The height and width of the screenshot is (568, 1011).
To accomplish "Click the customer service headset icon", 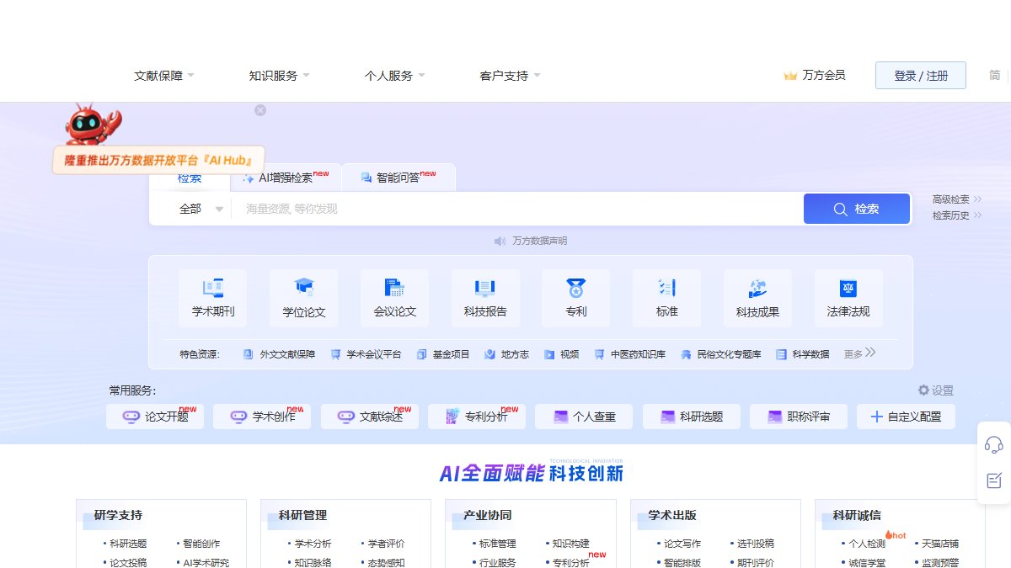I will [x=994, y=444].
